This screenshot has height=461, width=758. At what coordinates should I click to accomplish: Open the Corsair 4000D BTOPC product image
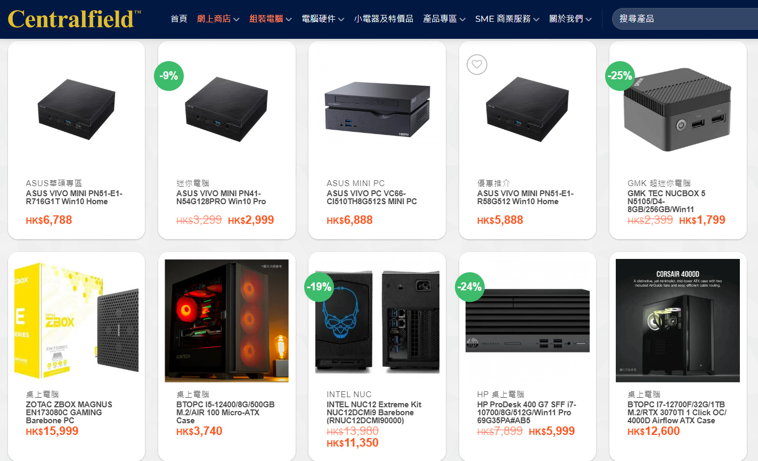tap(678, 321)
